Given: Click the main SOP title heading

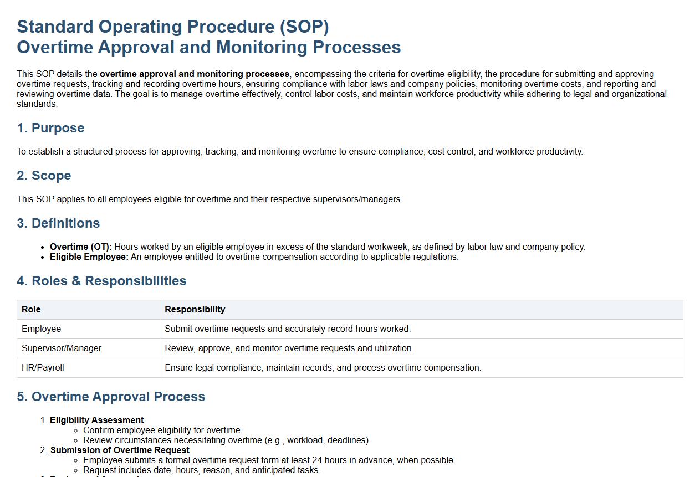Looking at the screenshot, I should click(x=173, y=27).
